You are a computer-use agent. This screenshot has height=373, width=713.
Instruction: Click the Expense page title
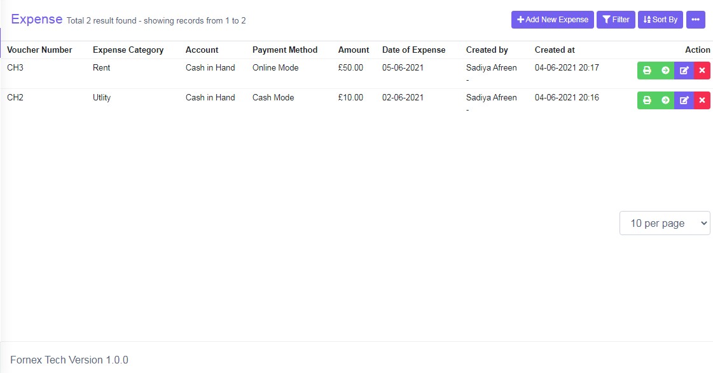37,19
